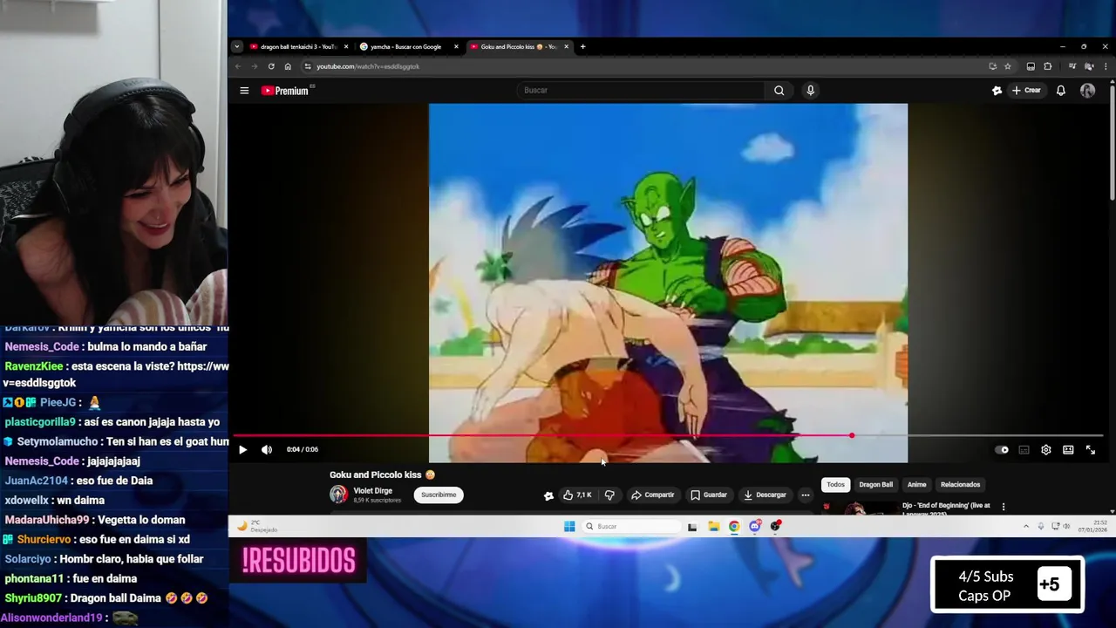The image size is (1116, 628).
Task: Open YouTube notifications bell
Action: click(1061, 91)
